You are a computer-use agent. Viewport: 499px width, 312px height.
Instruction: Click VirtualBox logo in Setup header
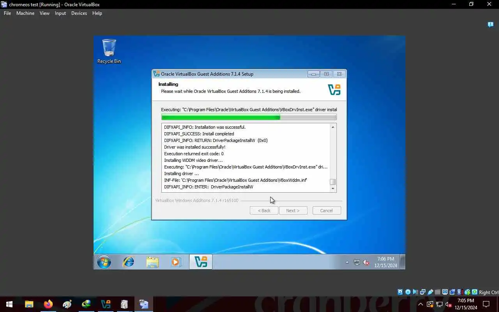click(334, 89)
